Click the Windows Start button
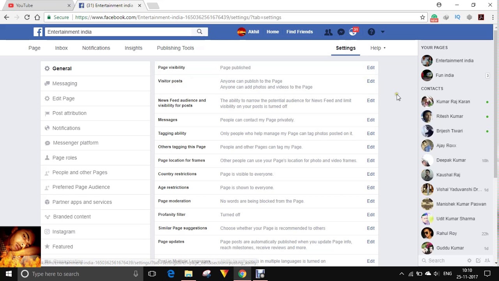 pyautogui.click(x=9, y=274)
